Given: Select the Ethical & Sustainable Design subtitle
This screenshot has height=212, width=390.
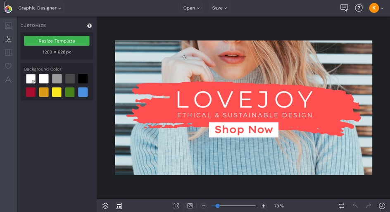Looking at the screenshot, I should (x=245, y=115).
